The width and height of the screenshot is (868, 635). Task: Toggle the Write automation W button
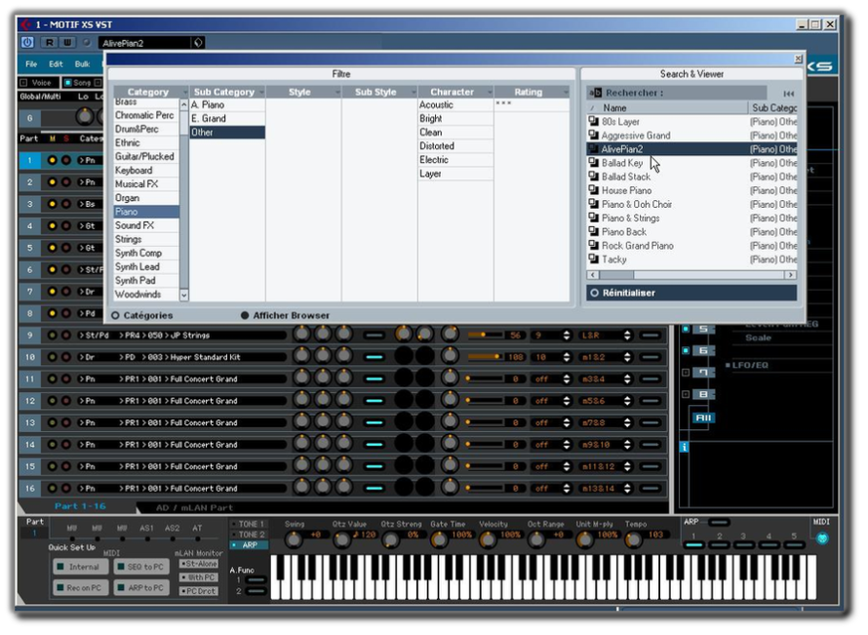click(x=67, y=43)
